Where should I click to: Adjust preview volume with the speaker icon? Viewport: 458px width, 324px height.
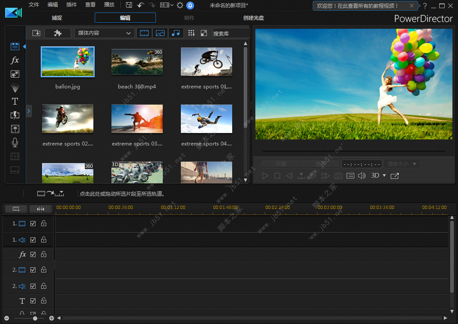tap(362, 176)
